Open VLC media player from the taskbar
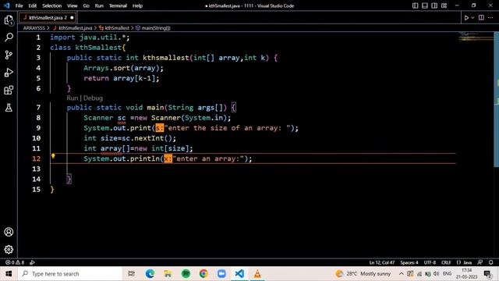The height and width of the screenshot is (281, 499). (x=257, y=274)
